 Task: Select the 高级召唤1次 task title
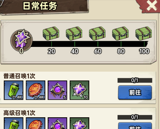19,113
